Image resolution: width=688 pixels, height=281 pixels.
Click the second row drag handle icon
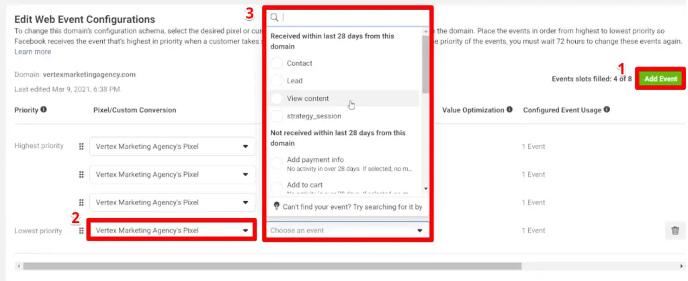click(81, 174)
